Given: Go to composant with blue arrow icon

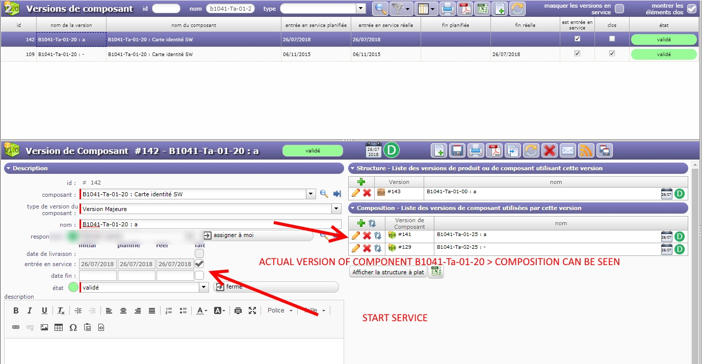Looking at the screenshot, I should 337,194.
